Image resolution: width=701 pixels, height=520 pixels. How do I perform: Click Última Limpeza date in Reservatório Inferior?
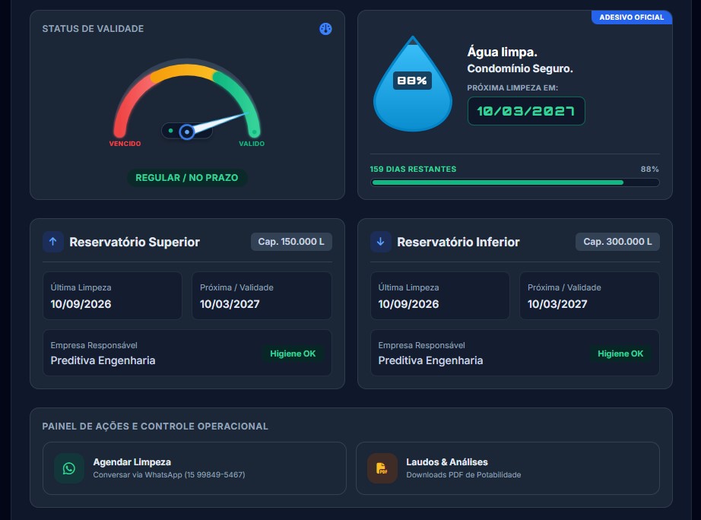tap(408, 304)
